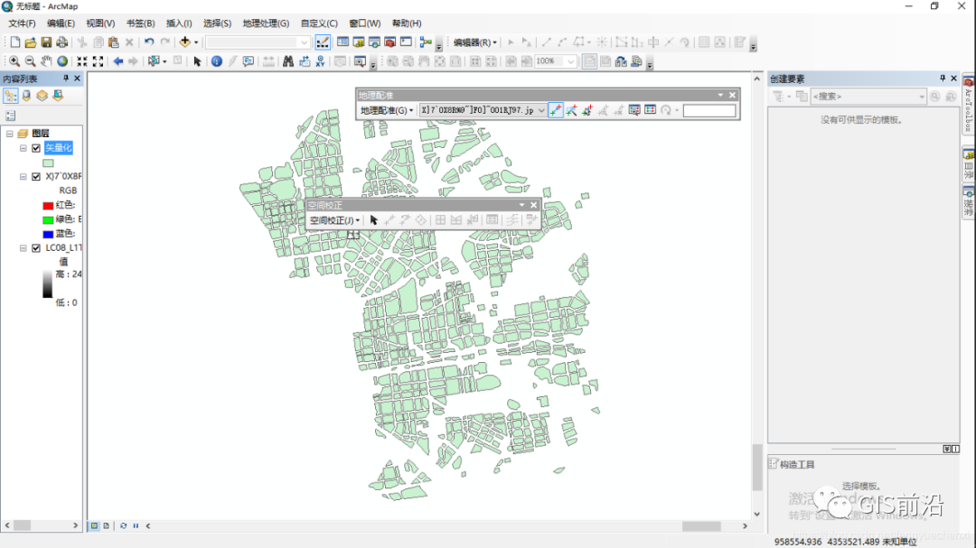Click the Go Back To Previous Extent arrow
976x548 pixels.
point(117,61)
